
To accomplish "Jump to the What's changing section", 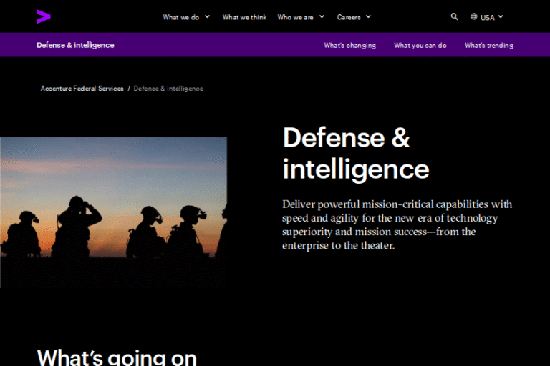I will pyautogui.click(x=349, y=45).
